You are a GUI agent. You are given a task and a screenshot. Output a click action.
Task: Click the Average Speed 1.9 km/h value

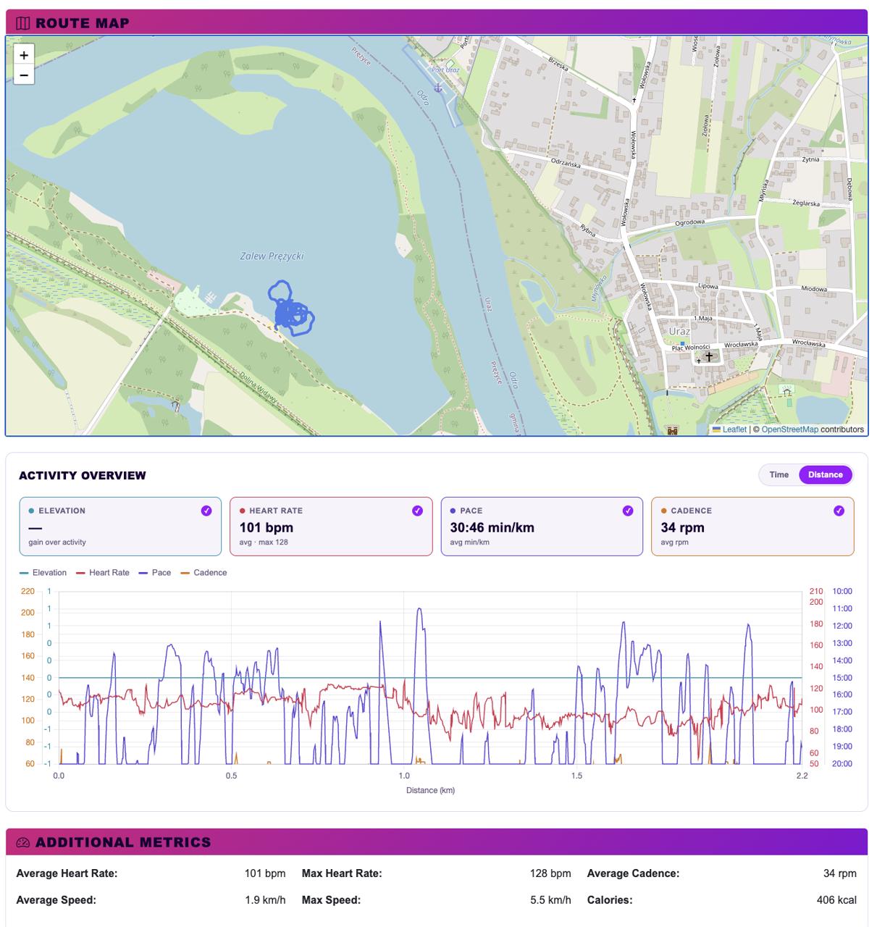[265, 900]
